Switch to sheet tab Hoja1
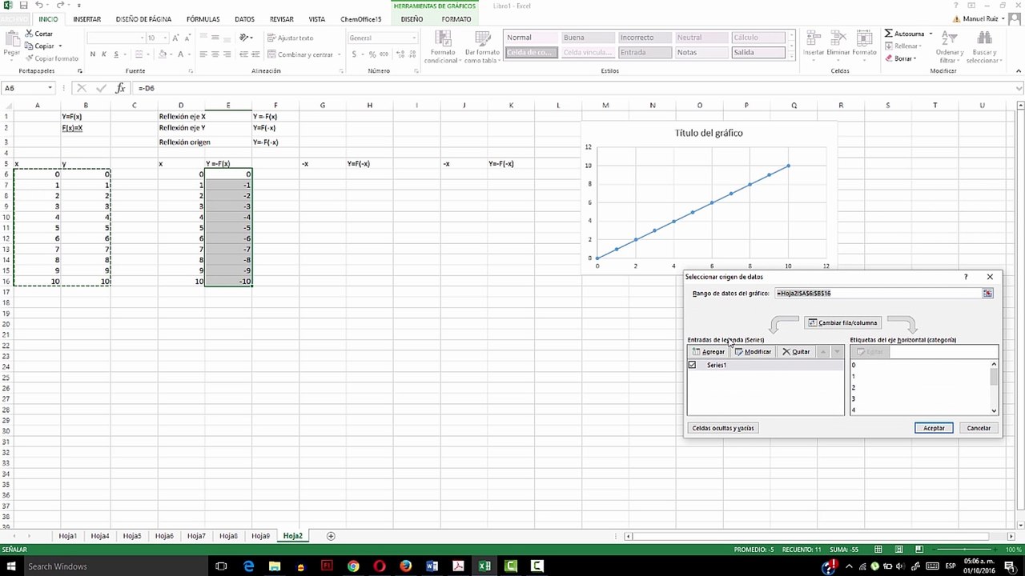The width and height of the screenshot is (1025, 576). coord(67,536)
